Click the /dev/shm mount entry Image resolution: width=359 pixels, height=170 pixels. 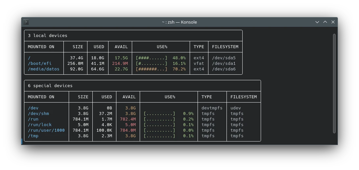coord(38,114)
